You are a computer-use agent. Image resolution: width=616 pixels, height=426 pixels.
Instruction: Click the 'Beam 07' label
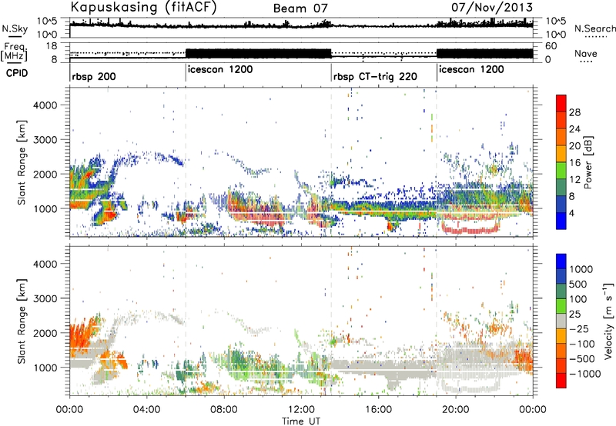tap(300, 8)
